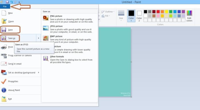Click canvas bottom-right corner handle
Viewport: 200px width, 110px height.
click(x=131, y=97)
